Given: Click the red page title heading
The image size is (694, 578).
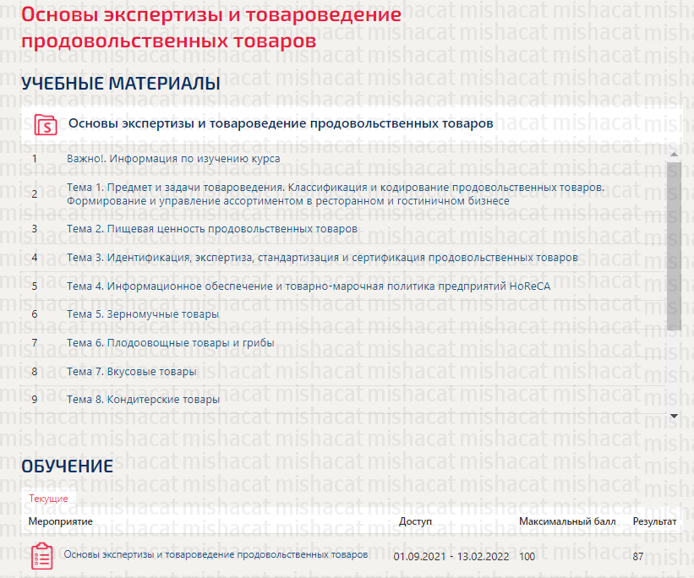Looking at the screenshot, I should (x=211, y=27).
